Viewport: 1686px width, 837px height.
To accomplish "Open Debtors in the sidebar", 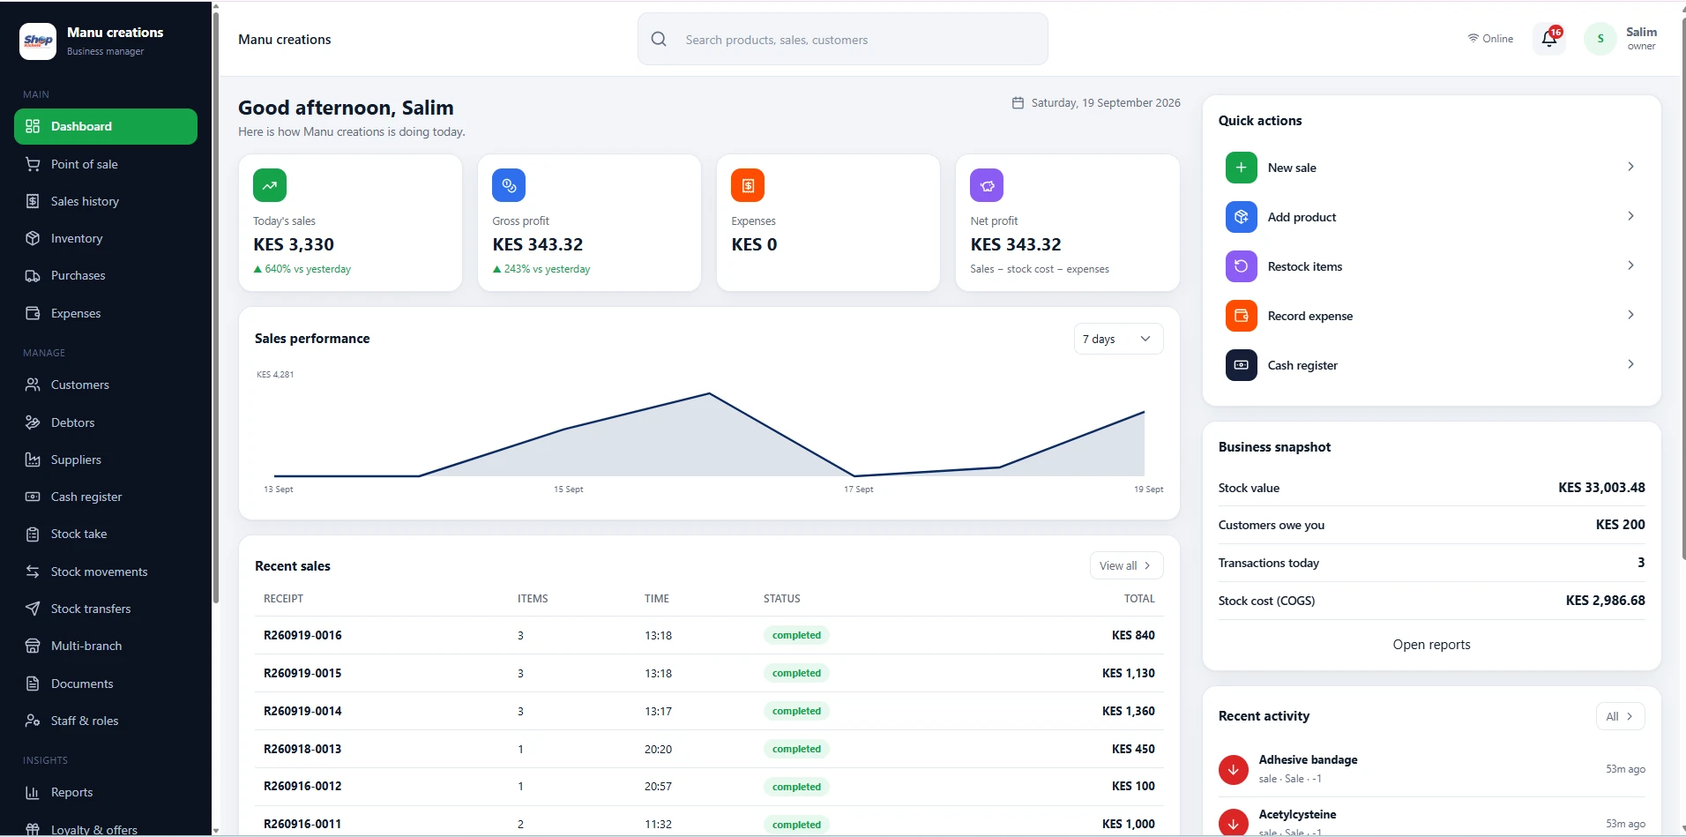I will [x=106, y=422].
